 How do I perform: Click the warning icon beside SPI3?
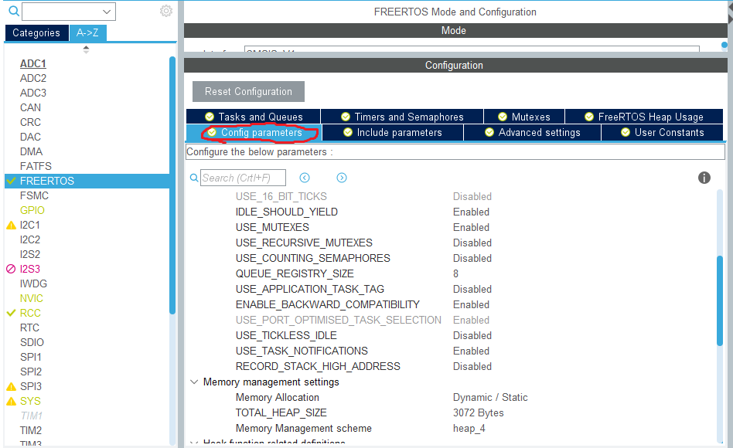point(12,386)
